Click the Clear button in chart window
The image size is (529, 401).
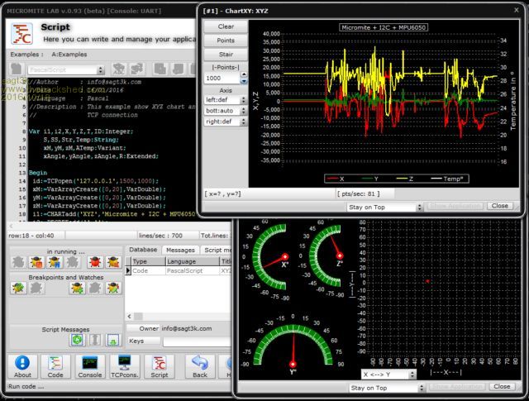[x=225, y=27]
